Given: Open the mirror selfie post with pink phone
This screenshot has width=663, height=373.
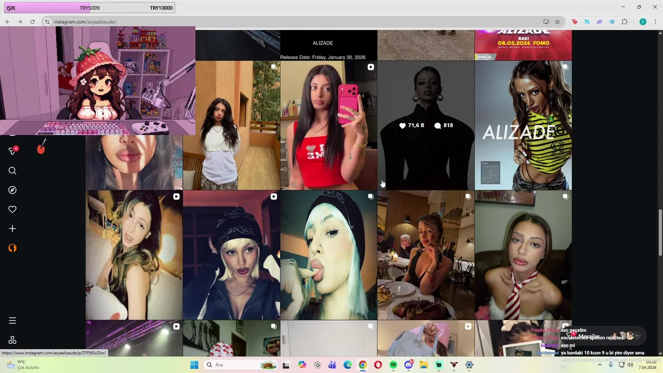Looking at the screenshot, I should click(x=328, y=125).
